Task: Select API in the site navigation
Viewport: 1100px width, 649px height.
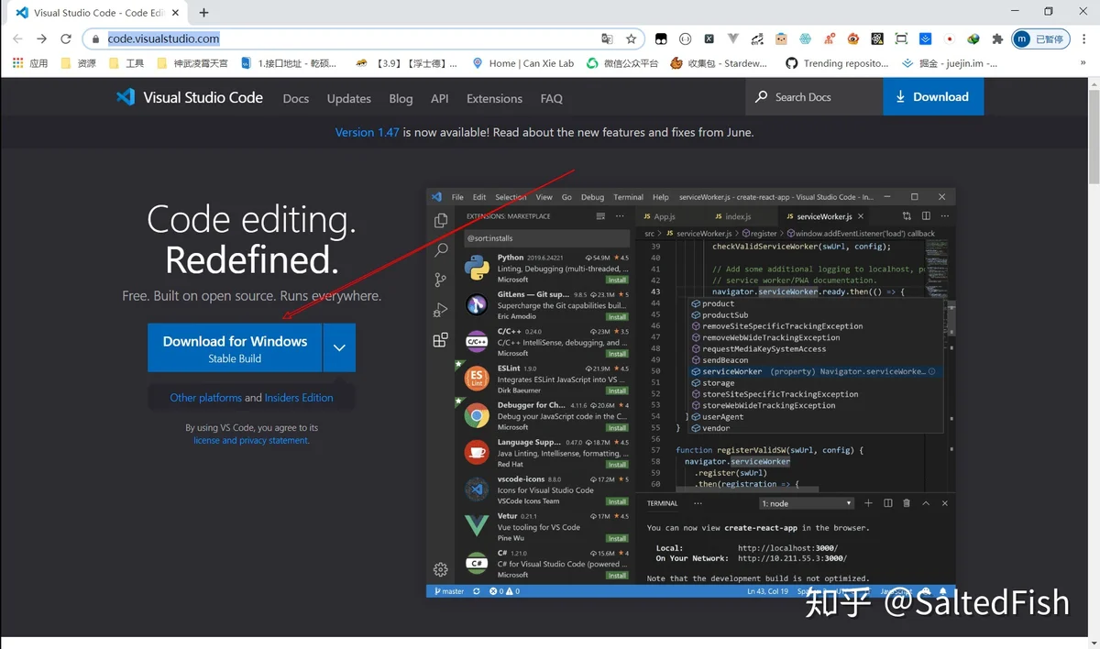Action: pyautogui.click(x=440, y=98)
